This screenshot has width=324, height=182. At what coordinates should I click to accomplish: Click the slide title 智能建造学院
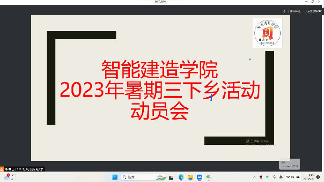[160, 70]
